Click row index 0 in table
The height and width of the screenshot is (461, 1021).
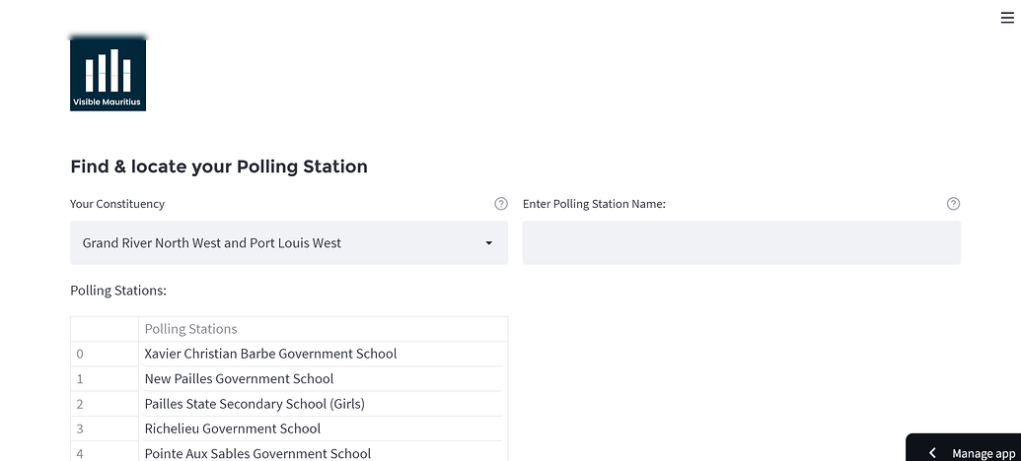click(x=81, y=354)
